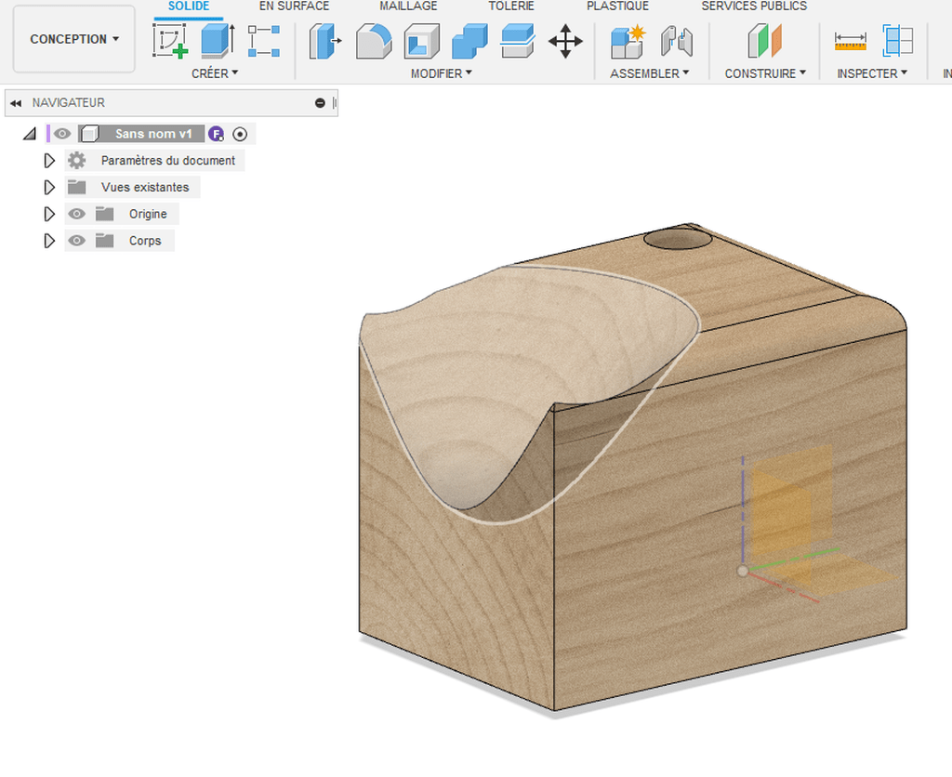Open the MODIFIER dropdown menu
952x777 pixels.
[x=442, y=73]
